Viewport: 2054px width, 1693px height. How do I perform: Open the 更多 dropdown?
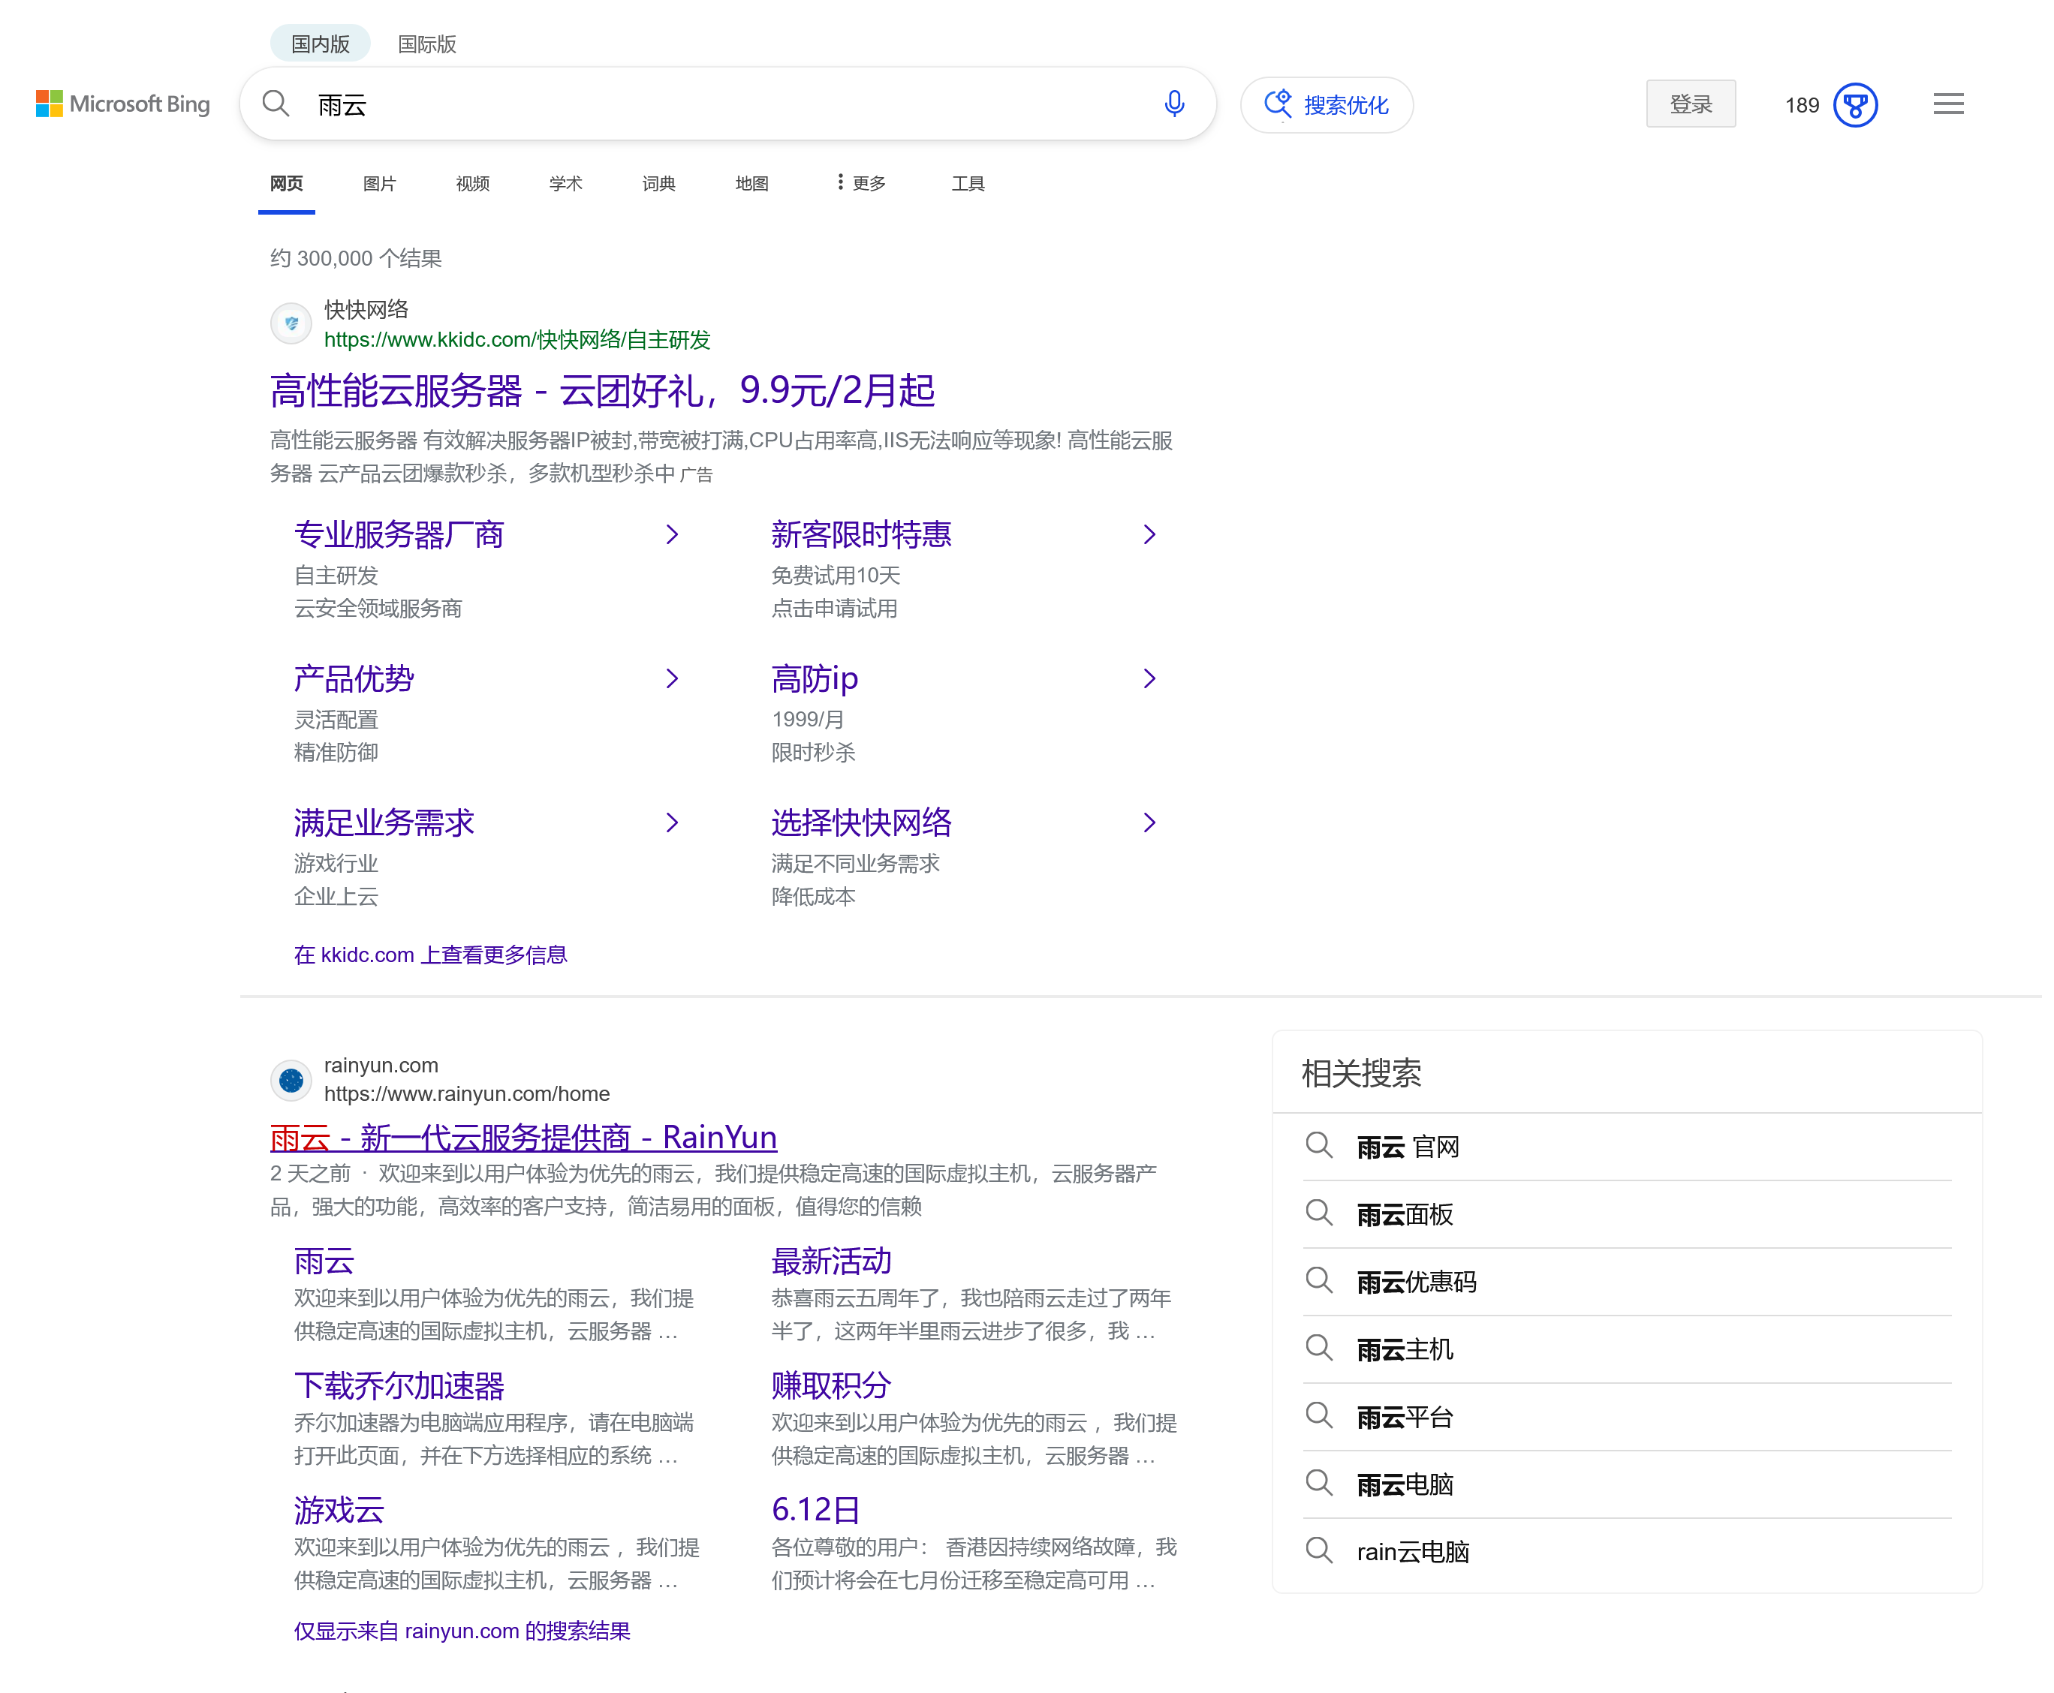tap(863, 182)
